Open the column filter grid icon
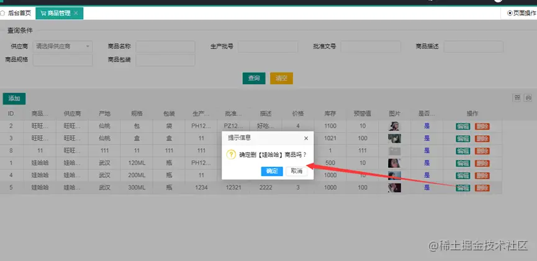This screenshot has width=537, height=261. coord(517,98)
